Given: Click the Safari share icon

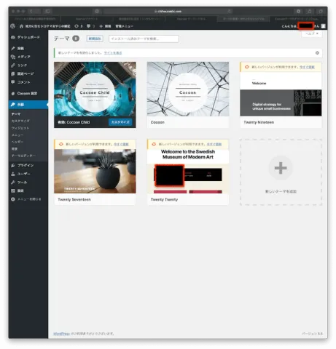Looking at the screenshot, I should click(x=310, y=11).
